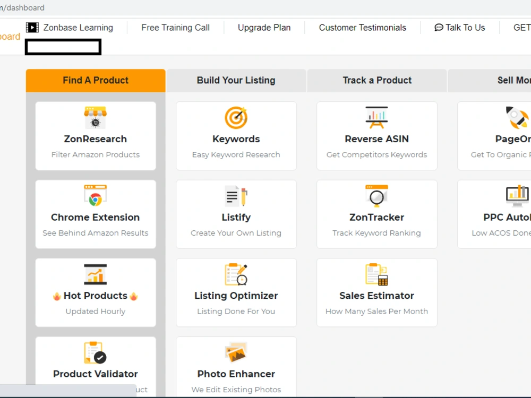
Task: Open the Track a Product tab
Action: point(377,81)
